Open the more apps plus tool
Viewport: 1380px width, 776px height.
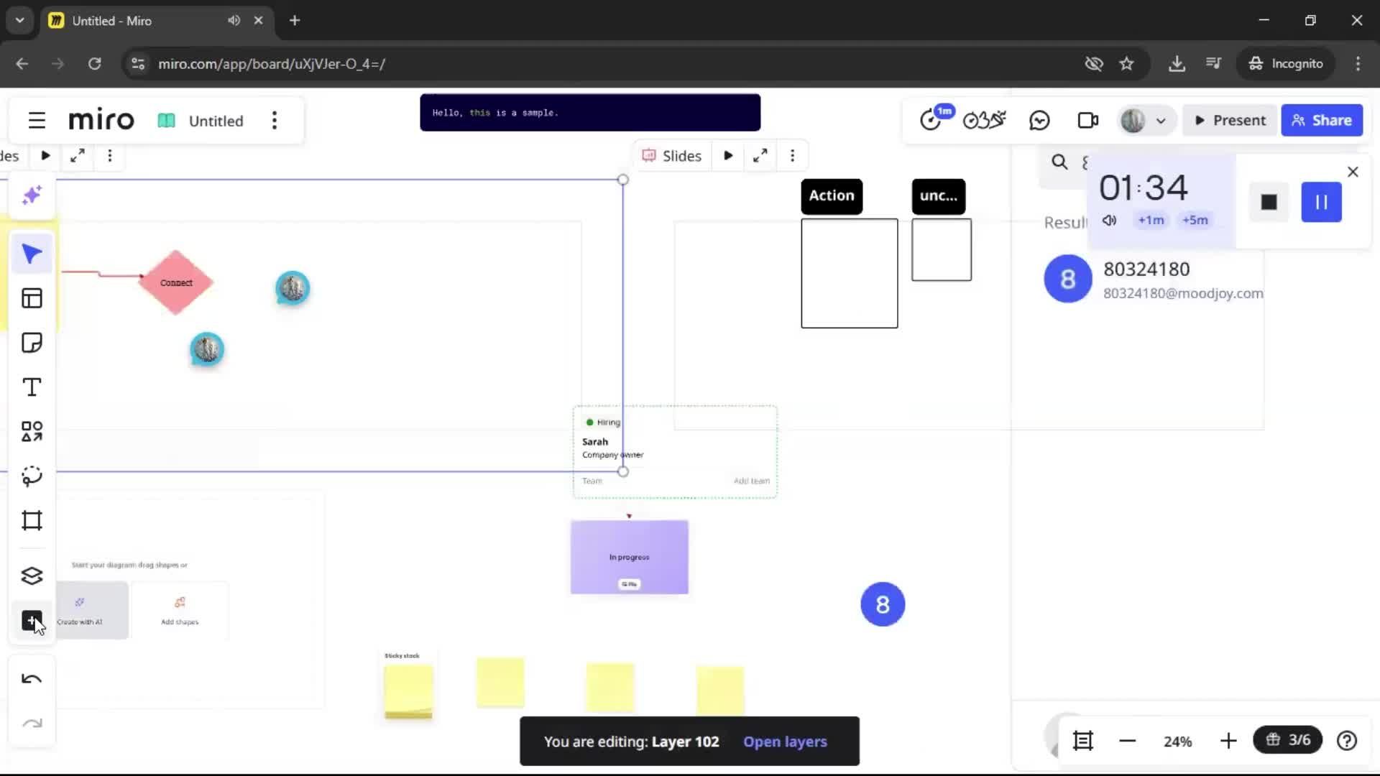(32, 621)
